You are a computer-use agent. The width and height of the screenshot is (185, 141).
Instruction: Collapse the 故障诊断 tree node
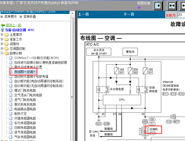[x=2, y=53]
